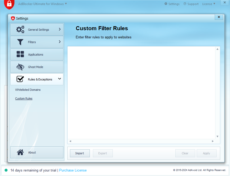Collapse the Rules & Exceptions chevron
The image size is (230, 176).
click(60, 79)
